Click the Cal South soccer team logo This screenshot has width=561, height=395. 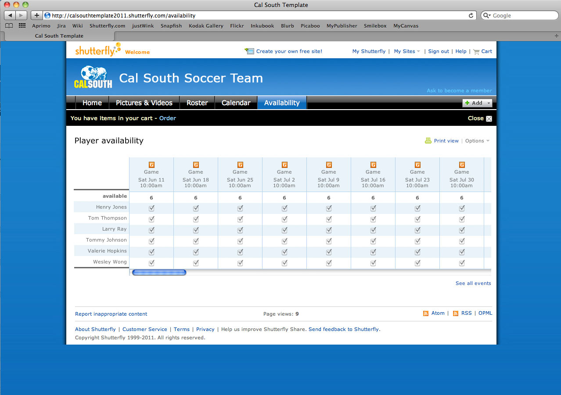pyautogui.click(x=93, y=77)
